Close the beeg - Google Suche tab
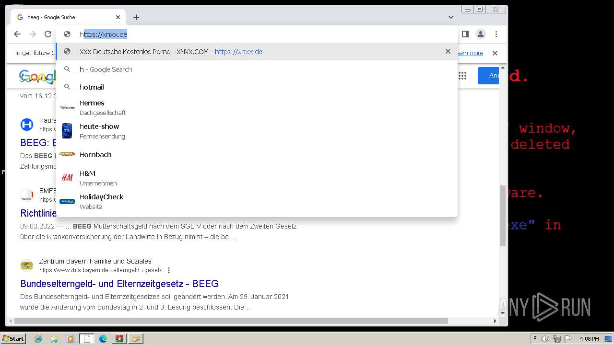Screen dimensions: 614x345 pyautogui.click(x=118, y=17)
